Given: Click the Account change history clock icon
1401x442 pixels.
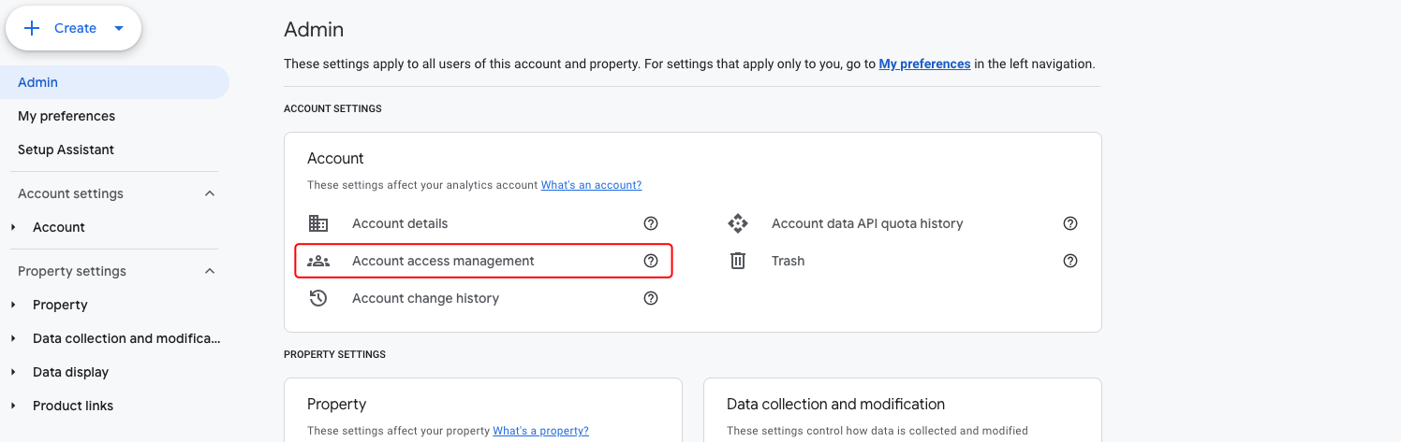Looking at the screenshot, I should pos(318,298).
